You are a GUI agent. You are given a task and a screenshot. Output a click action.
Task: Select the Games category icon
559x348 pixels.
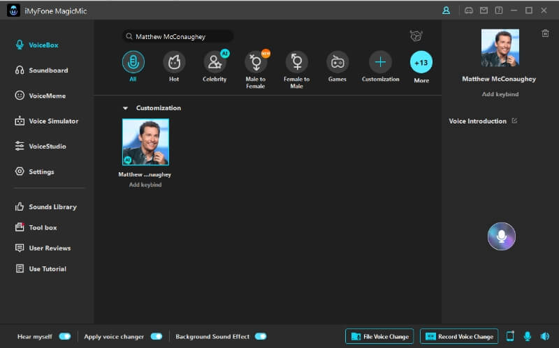pyautogui.click(x=337, y=62)
